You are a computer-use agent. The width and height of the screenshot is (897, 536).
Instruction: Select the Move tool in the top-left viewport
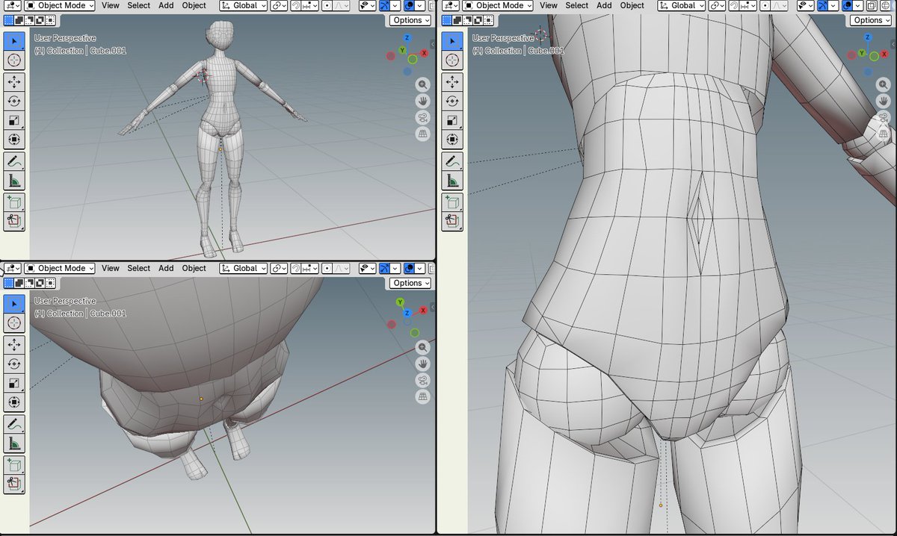point(14,81)
